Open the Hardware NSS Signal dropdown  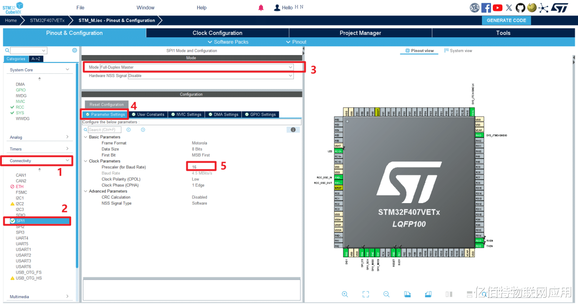pos(210,76)
